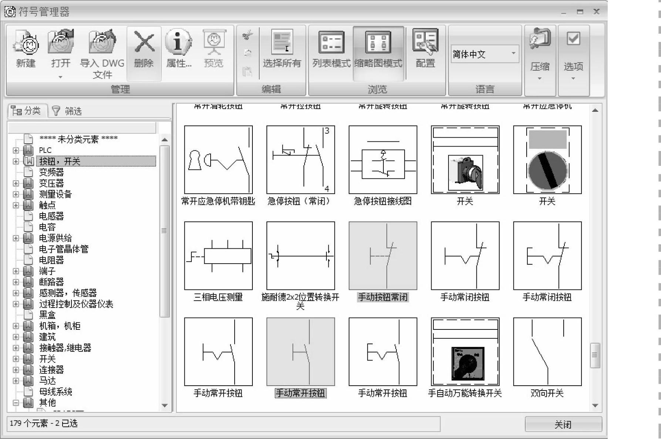Open the 简体中文 language dropdown

(513, 53)
